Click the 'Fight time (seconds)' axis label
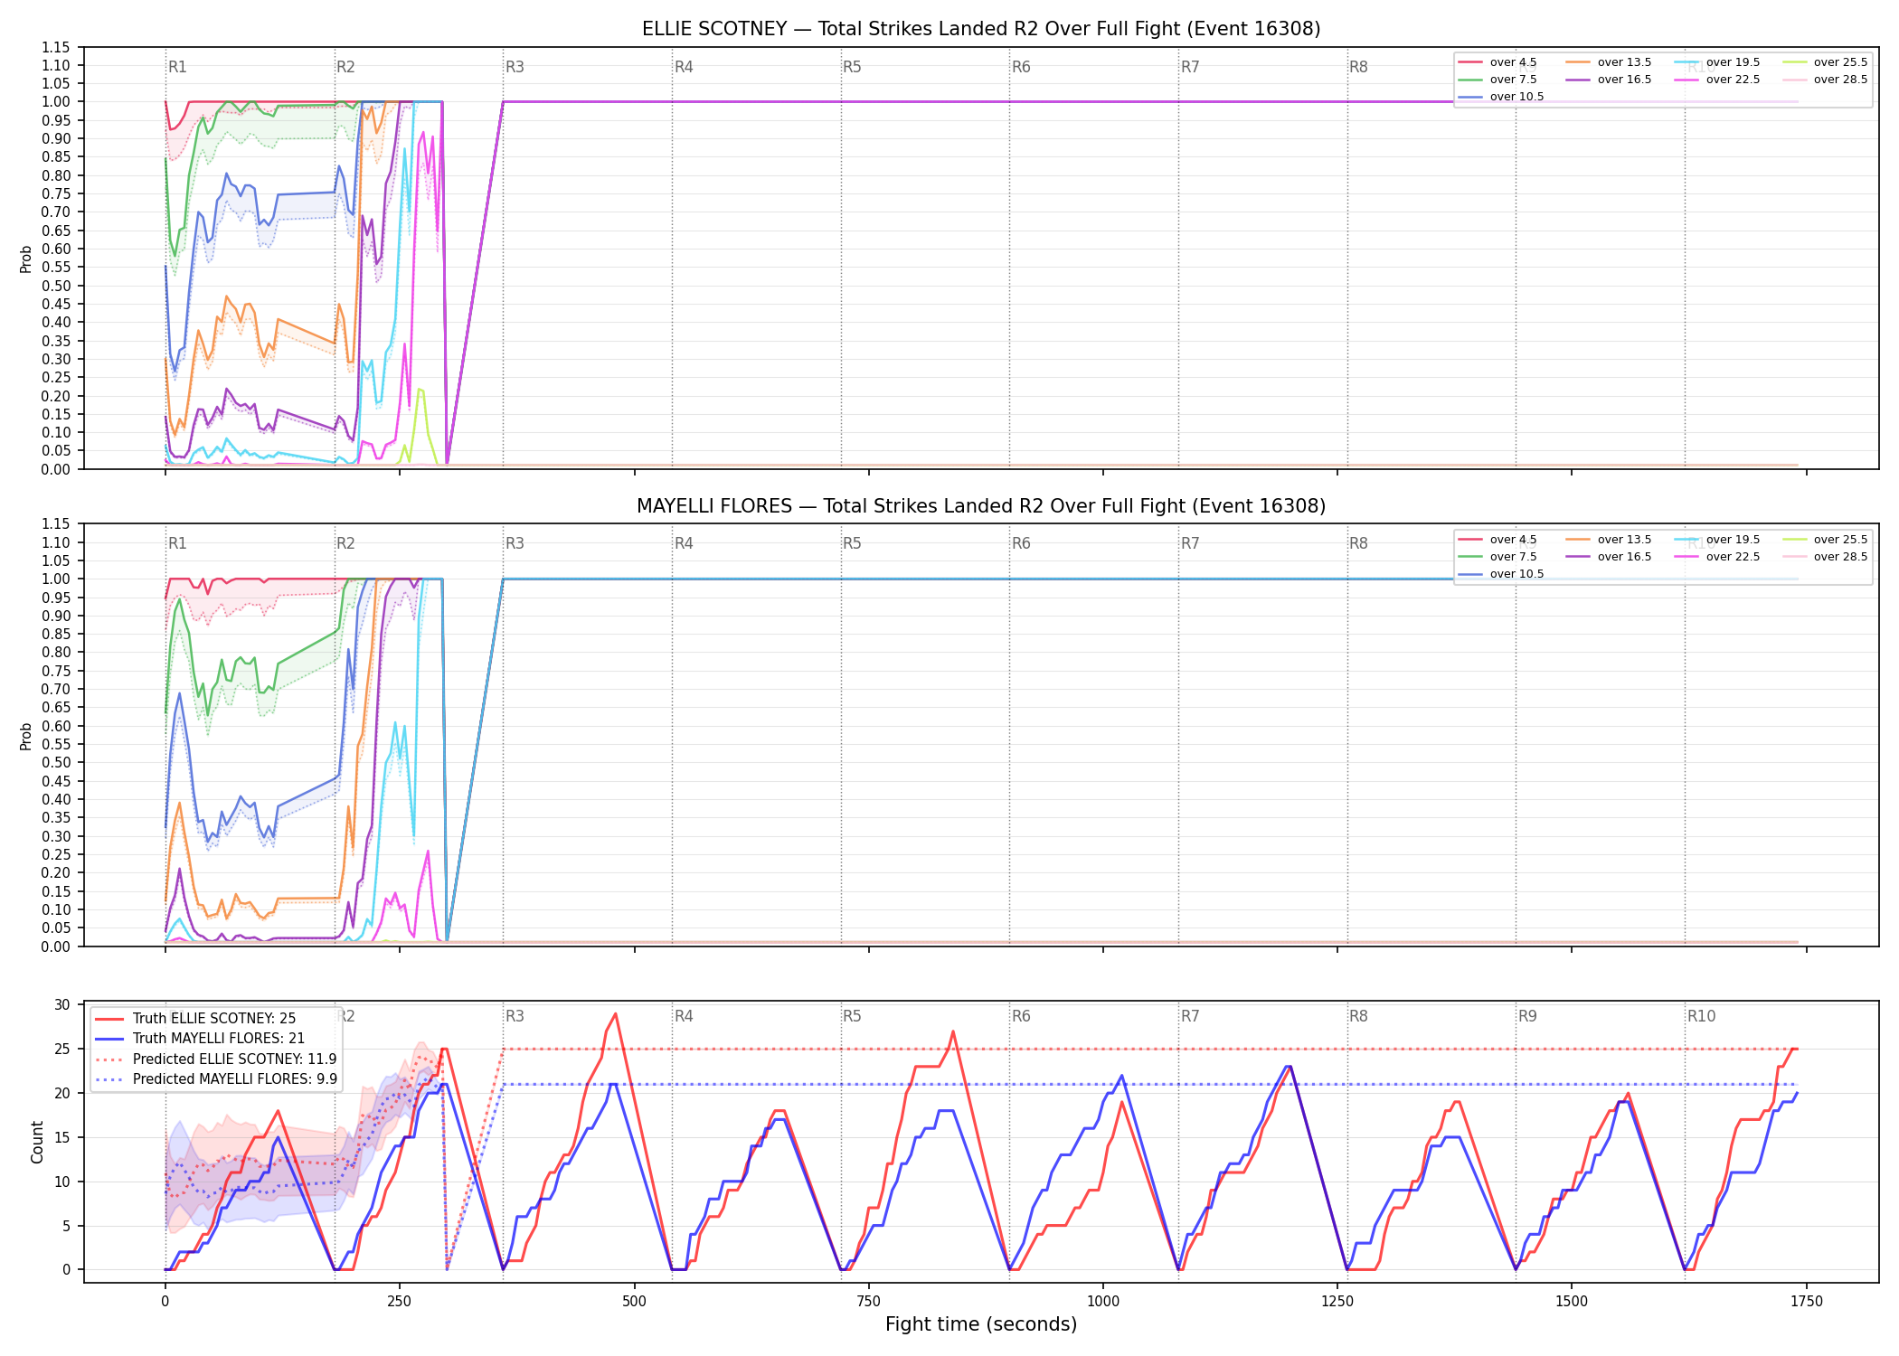Viewport: 1899px width, 1356px height. click(981, 1324)
